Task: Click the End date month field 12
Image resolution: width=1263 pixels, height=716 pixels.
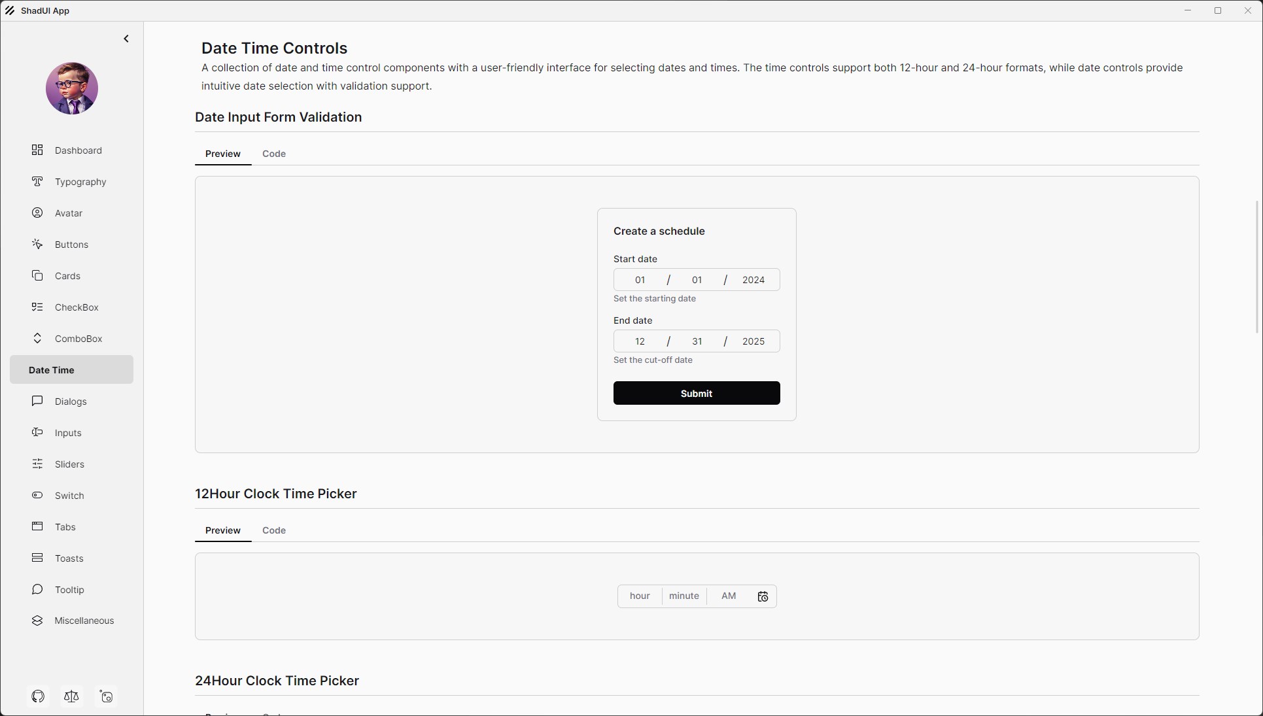Action: (640, 341)
